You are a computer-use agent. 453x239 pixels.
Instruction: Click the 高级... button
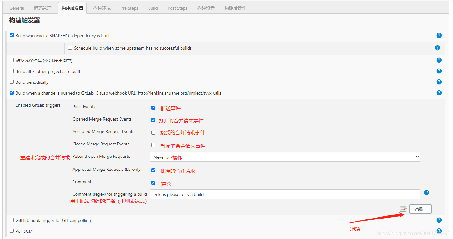pyautogui.click(x=420, y=209)
